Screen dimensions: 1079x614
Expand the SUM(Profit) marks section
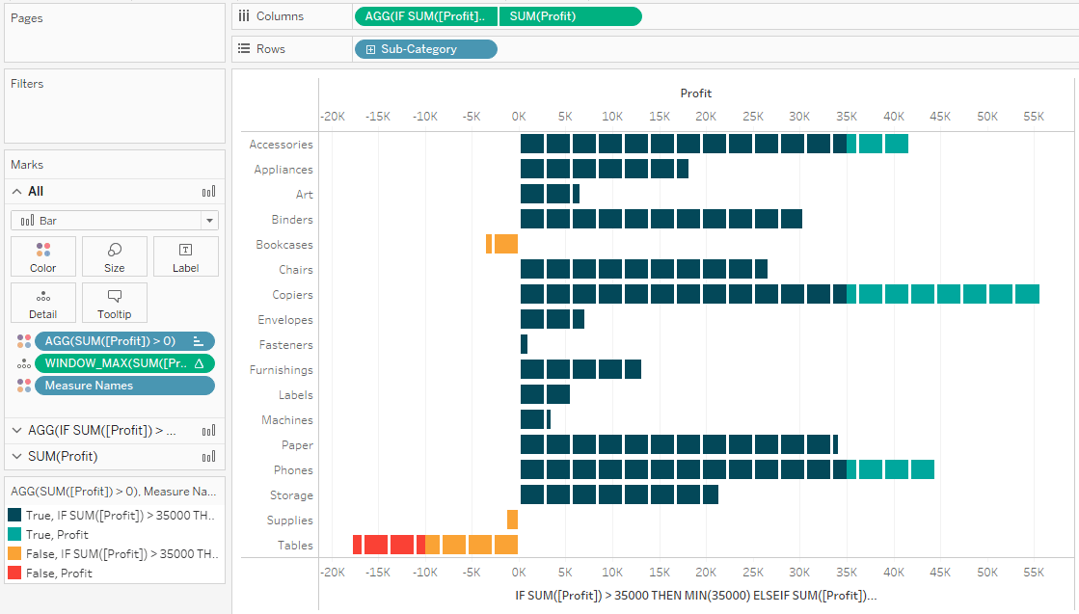pos(16,457)
